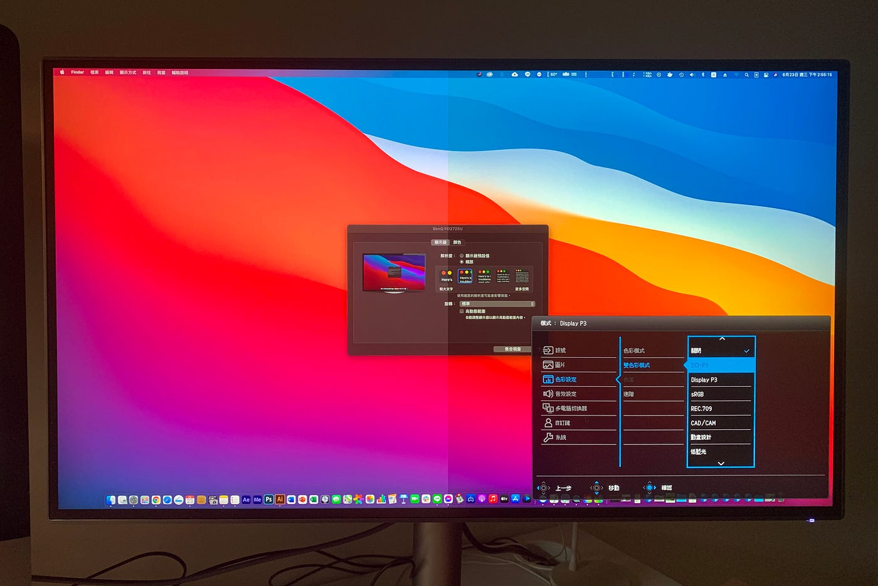Open Podcasts from the Dock
The height and width of the screenshot is (586, 878).
pyautogui.click(x=482, y=499)
